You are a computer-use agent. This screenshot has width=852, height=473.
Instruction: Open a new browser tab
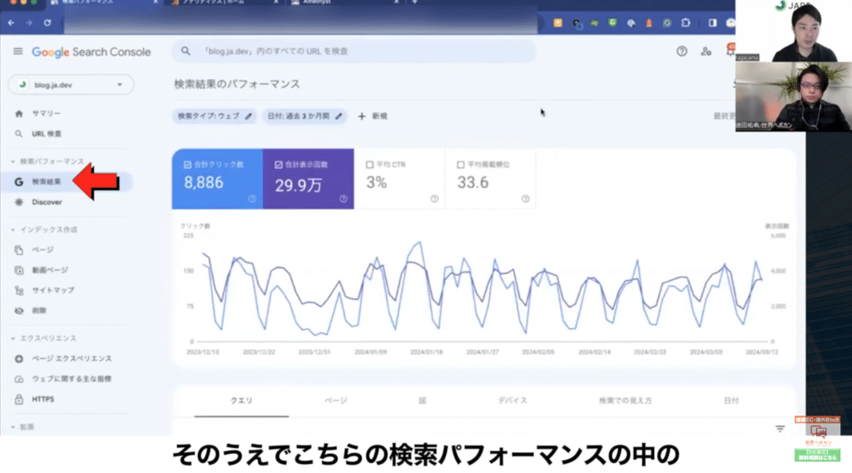point(414,2)
